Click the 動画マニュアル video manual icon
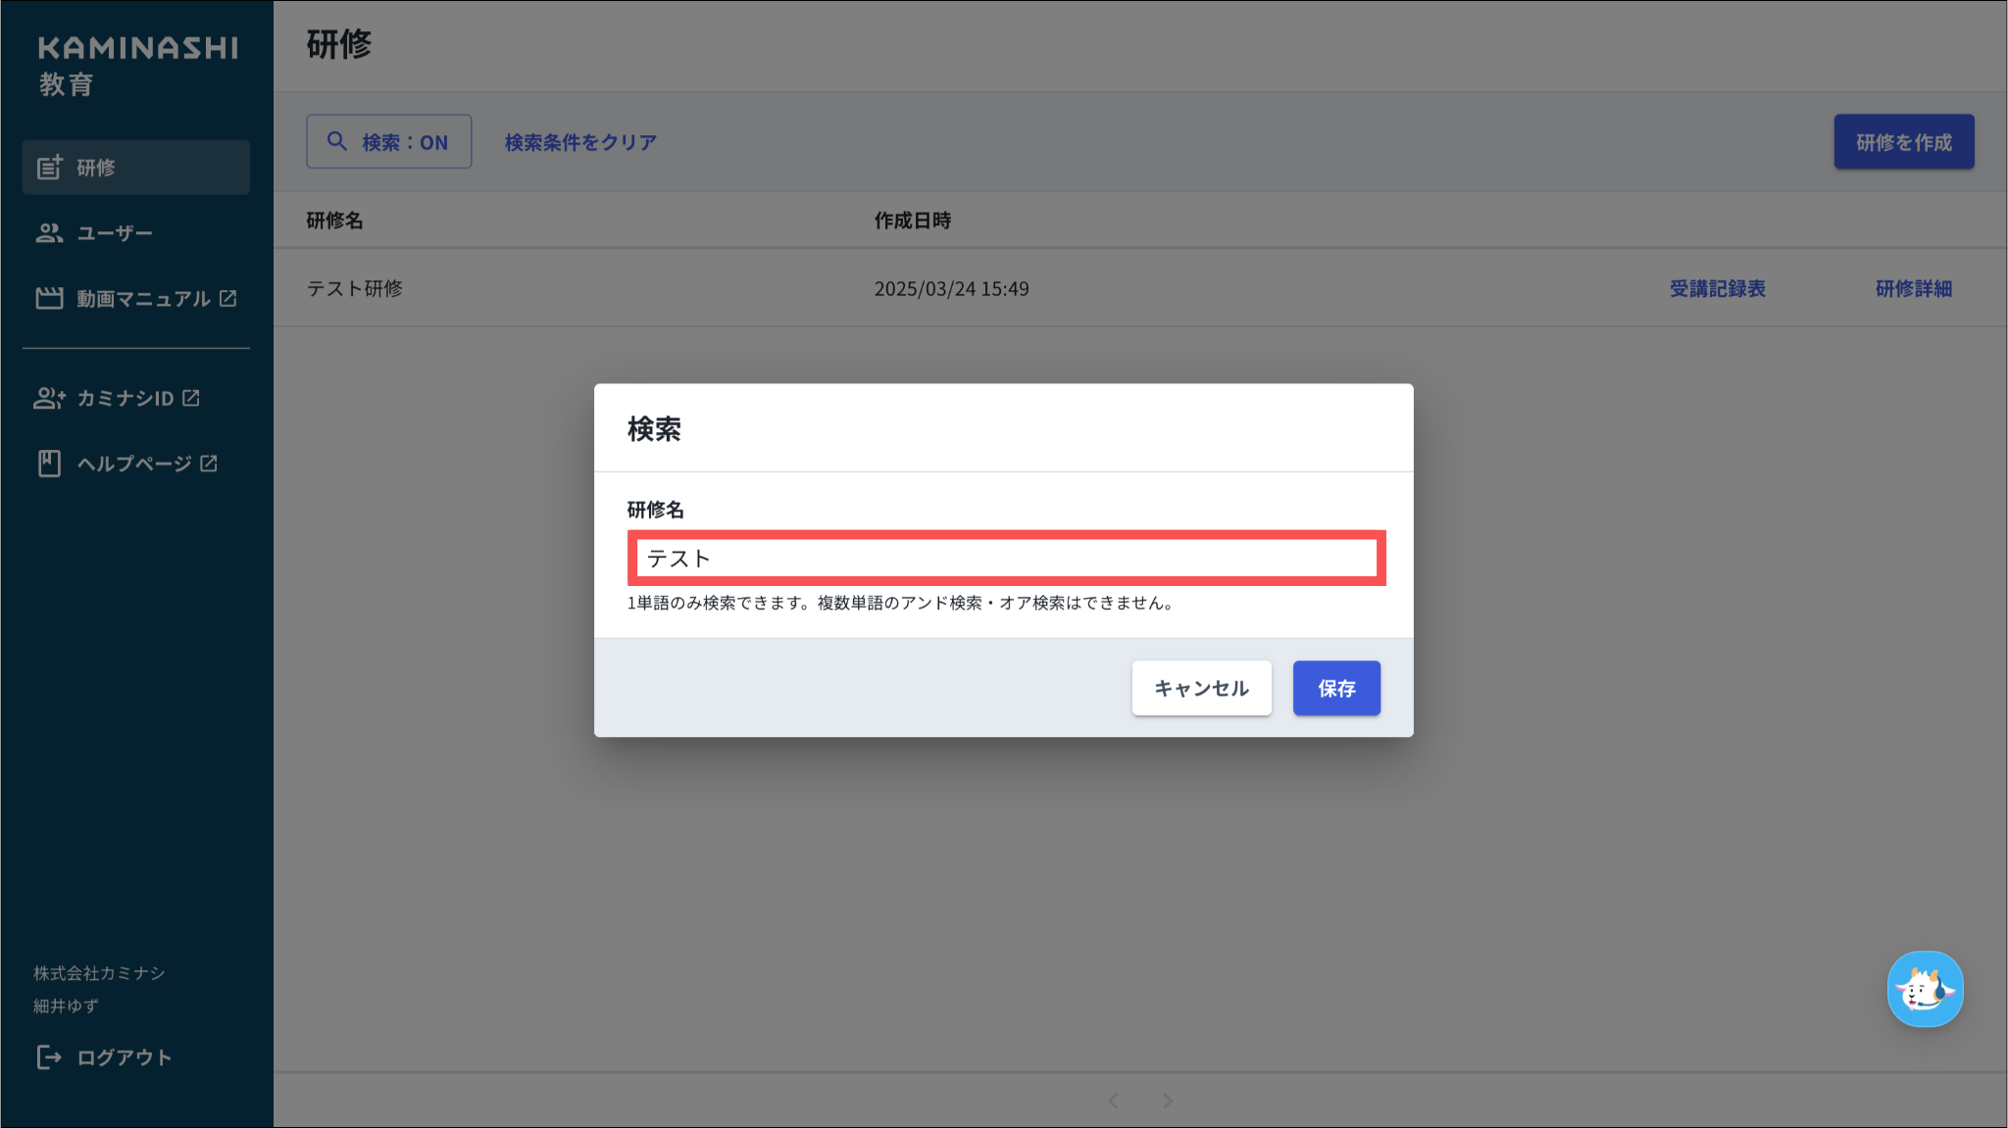Screen dimensions: 2008x1128 49,298
